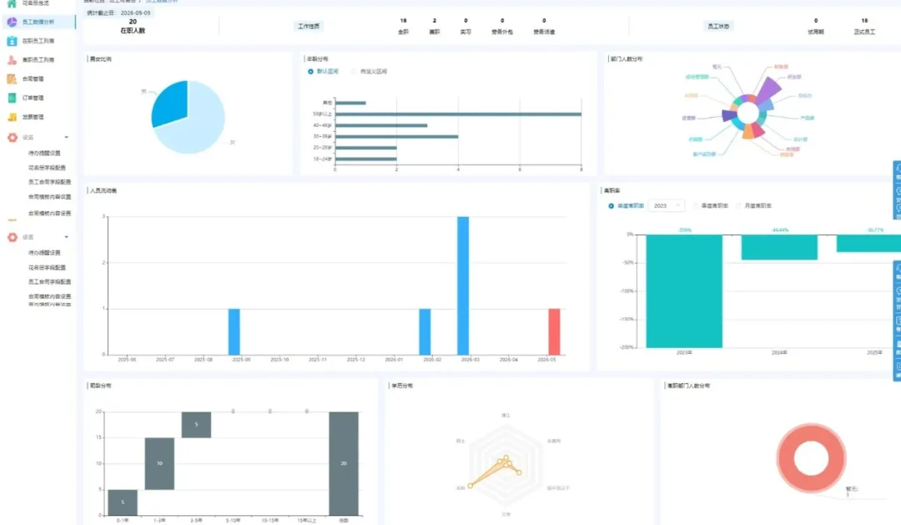
Task: Click the 员工数据分析 pie chart icon
Action: (12, 22)
